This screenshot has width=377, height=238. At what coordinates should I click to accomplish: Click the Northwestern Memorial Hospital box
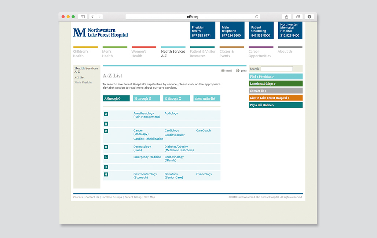(x=290, y=30)
